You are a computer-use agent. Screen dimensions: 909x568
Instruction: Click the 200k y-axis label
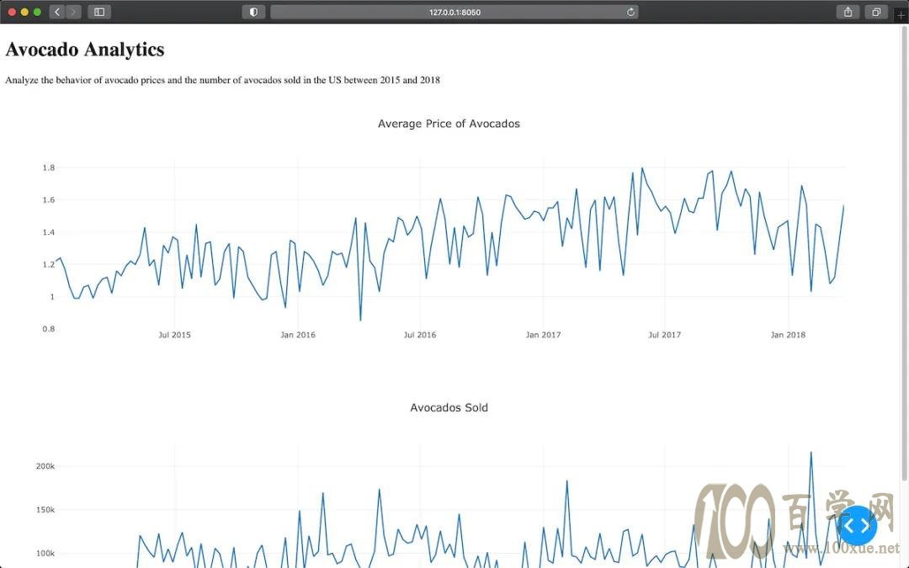(45, 466)
